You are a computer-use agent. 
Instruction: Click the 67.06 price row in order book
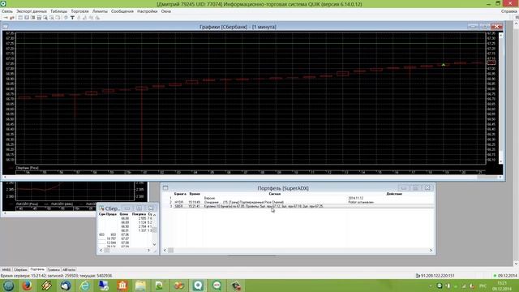(x=125, y=234)
